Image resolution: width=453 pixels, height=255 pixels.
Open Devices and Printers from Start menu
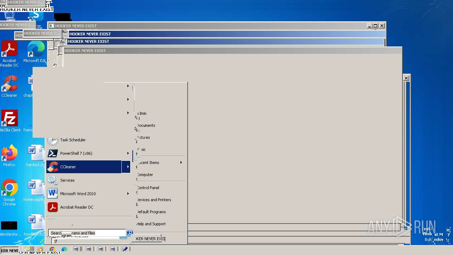pyautogui.click(x=154, y=200)
